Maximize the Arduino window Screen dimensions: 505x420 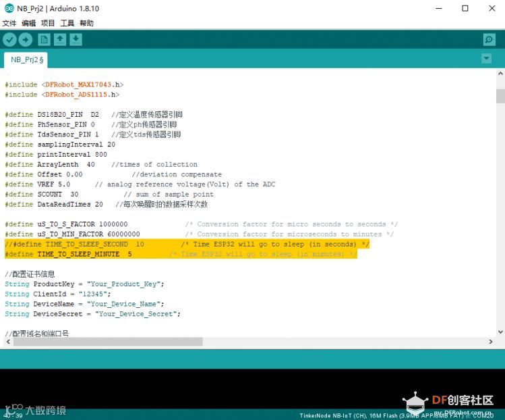tap(465, 8)
